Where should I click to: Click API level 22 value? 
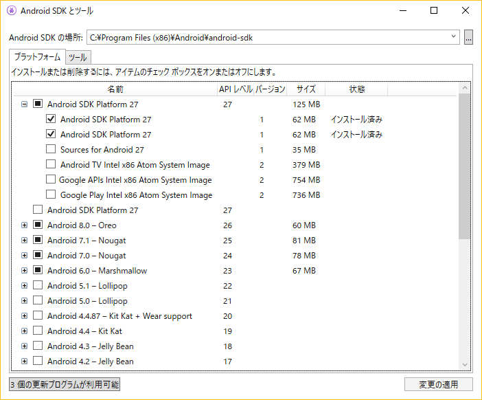227,286
